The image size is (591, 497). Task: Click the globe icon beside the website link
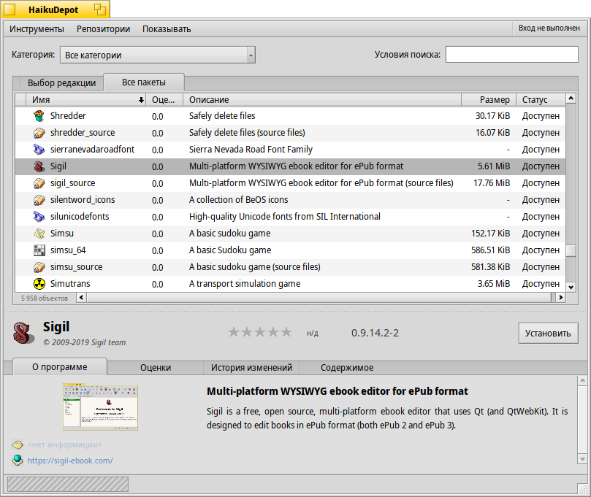tap(17, 460)
